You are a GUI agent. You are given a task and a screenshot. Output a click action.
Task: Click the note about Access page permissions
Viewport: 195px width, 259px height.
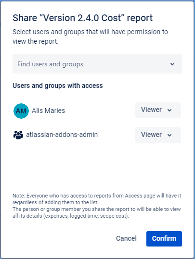tap(97, 199)
